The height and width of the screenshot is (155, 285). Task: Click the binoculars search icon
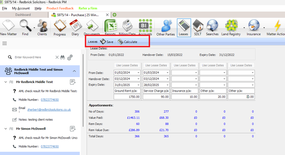[x=63, y=57]
